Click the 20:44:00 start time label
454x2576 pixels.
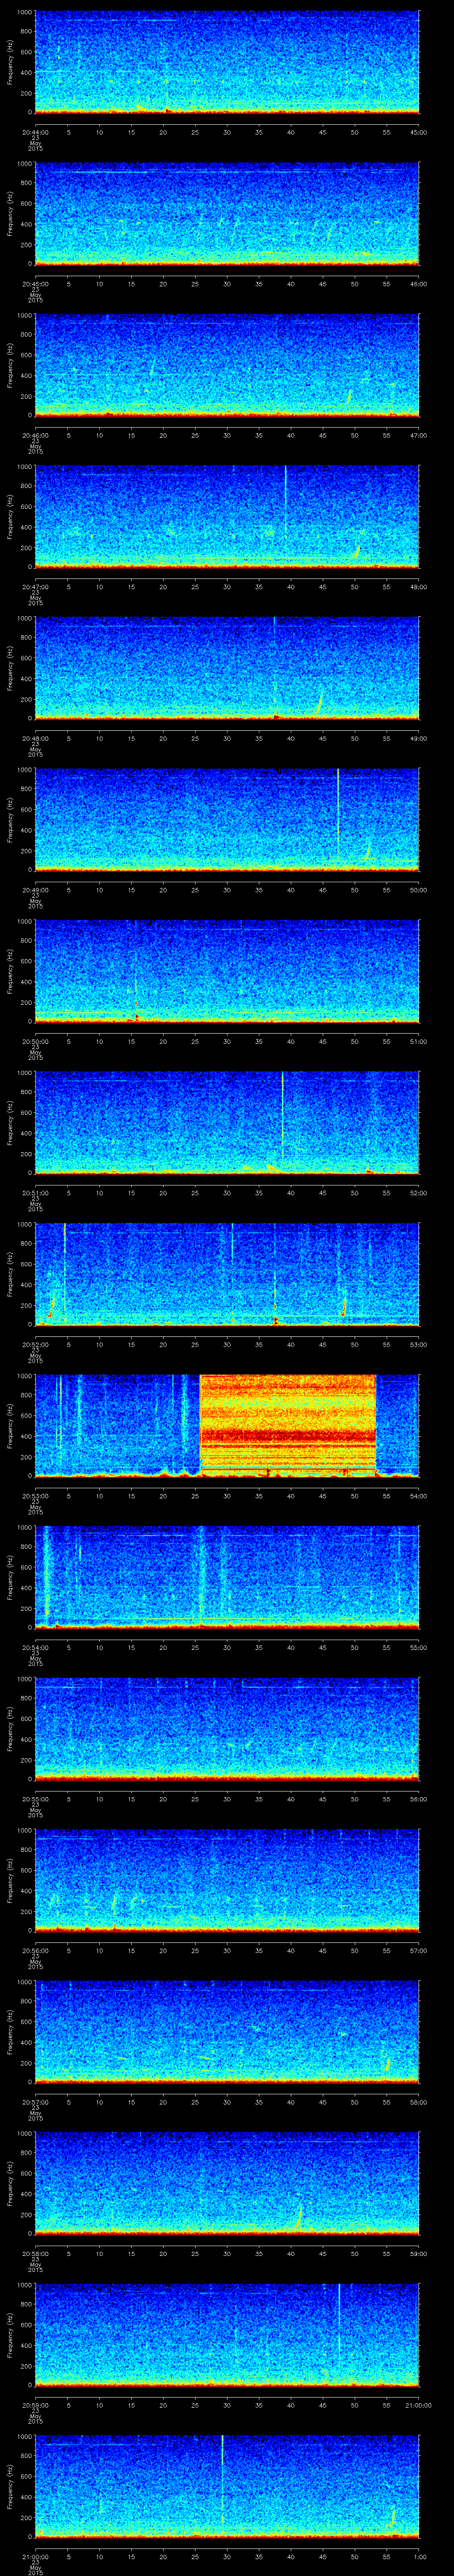35,132
